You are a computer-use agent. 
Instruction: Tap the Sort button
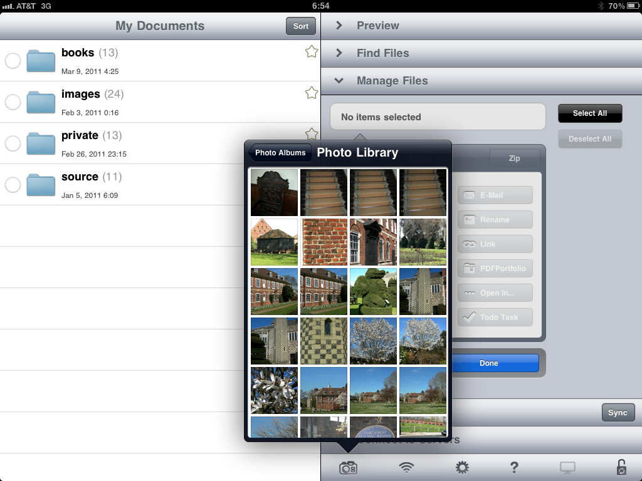[x=301, y=26]
